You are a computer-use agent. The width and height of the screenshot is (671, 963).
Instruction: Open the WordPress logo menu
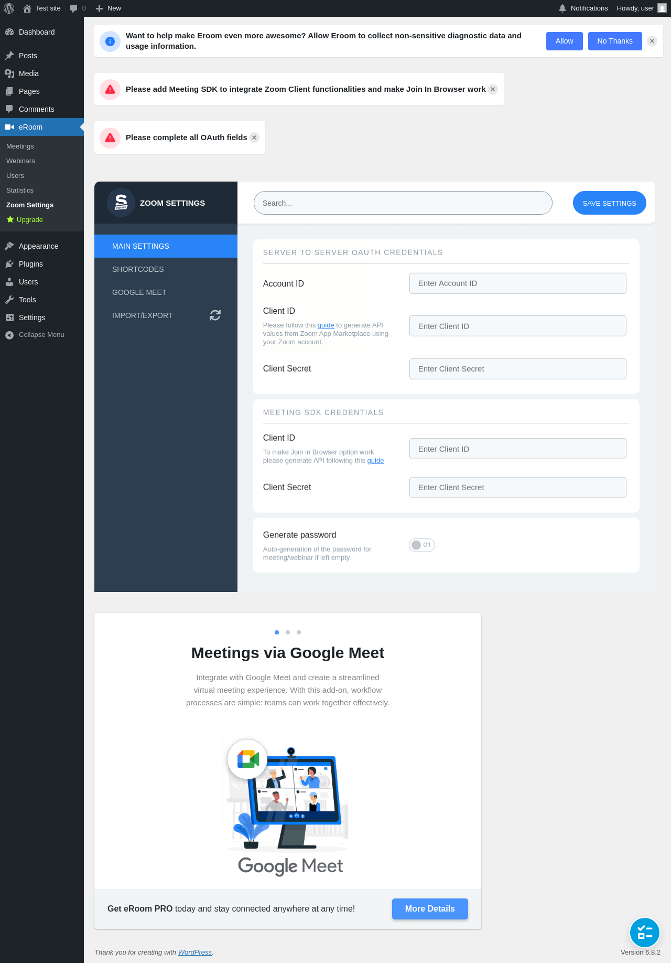point(9,8)
